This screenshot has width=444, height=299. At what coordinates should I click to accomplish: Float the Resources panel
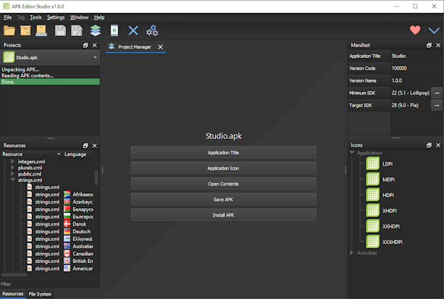tap(86, 146)
